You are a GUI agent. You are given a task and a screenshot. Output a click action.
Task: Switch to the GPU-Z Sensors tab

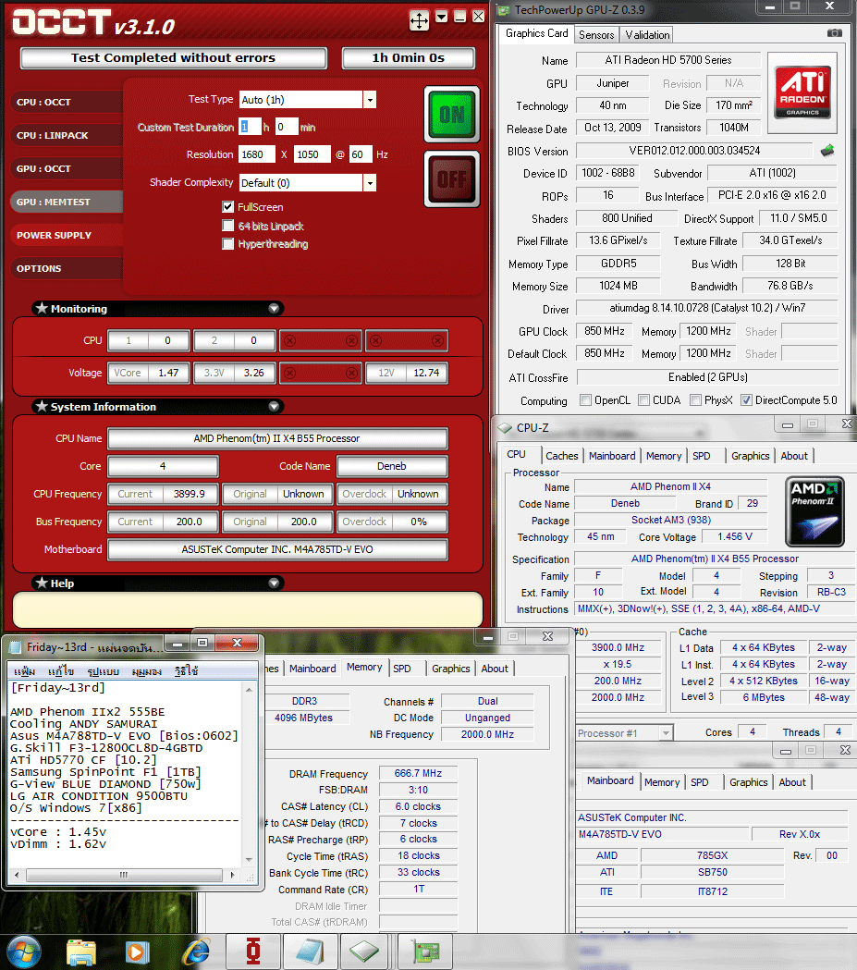596,34
